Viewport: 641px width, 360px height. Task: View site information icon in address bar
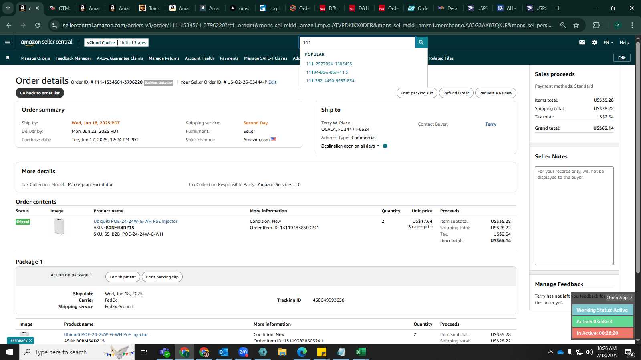[x=55, y=25]
